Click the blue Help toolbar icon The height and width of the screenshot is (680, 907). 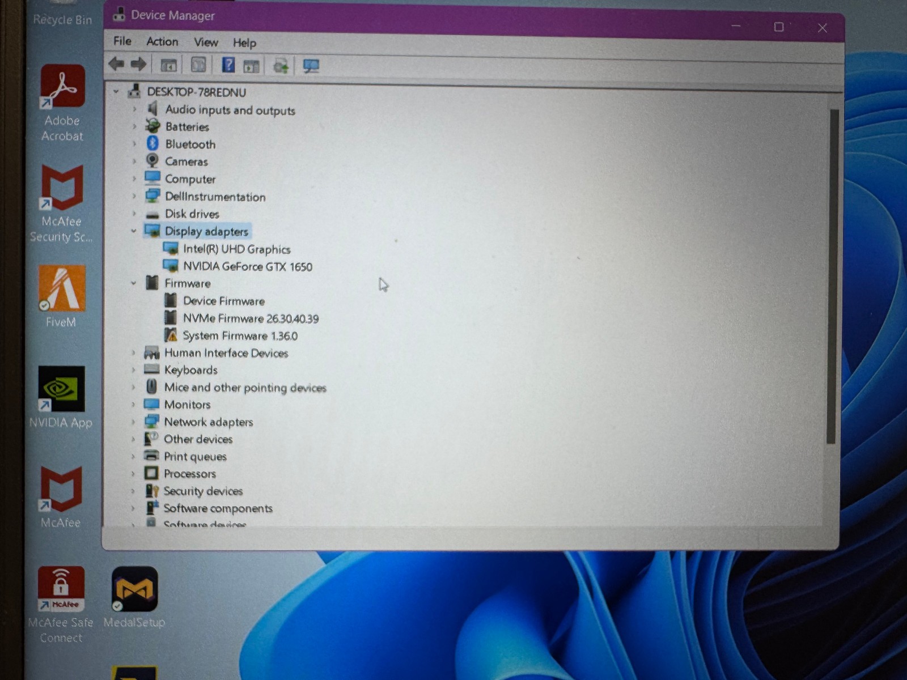[228, 65]
